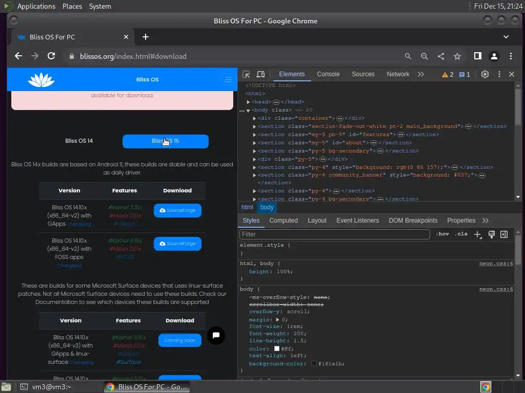The image size is (525, 393).
Task: Open the Properties tab
Action: click(461, 221)
